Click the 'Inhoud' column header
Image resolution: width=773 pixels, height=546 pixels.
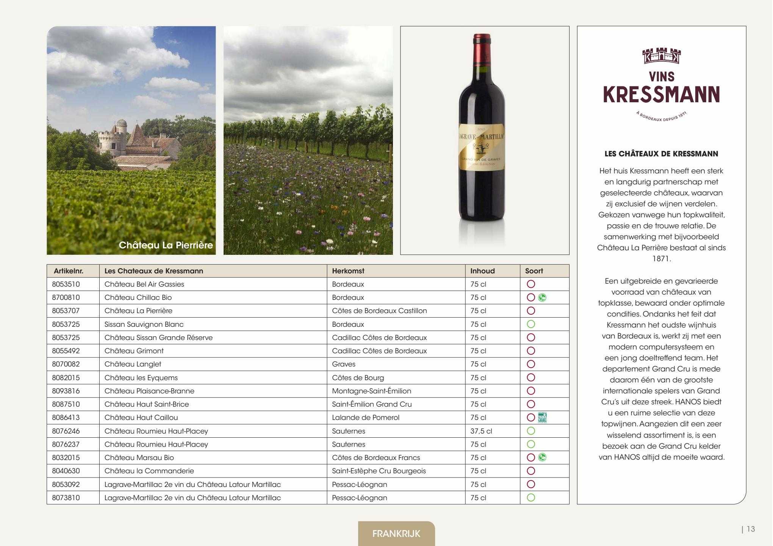pos(482,271)
